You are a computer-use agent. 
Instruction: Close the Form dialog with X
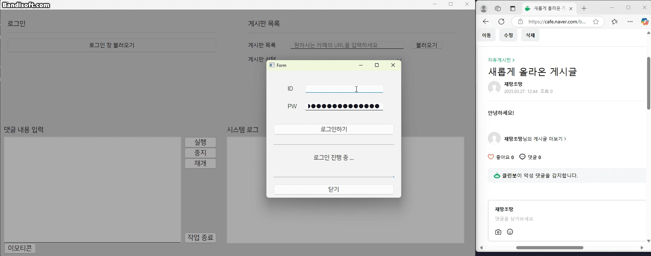pyautogui.click(x=393, y=65)
